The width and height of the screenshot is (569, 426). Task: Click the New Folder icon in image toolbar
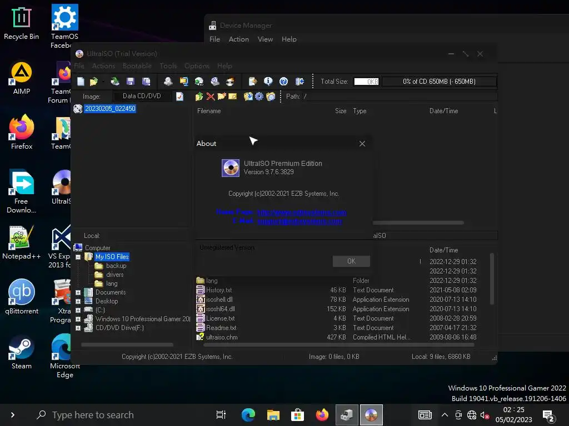point(222,97)
